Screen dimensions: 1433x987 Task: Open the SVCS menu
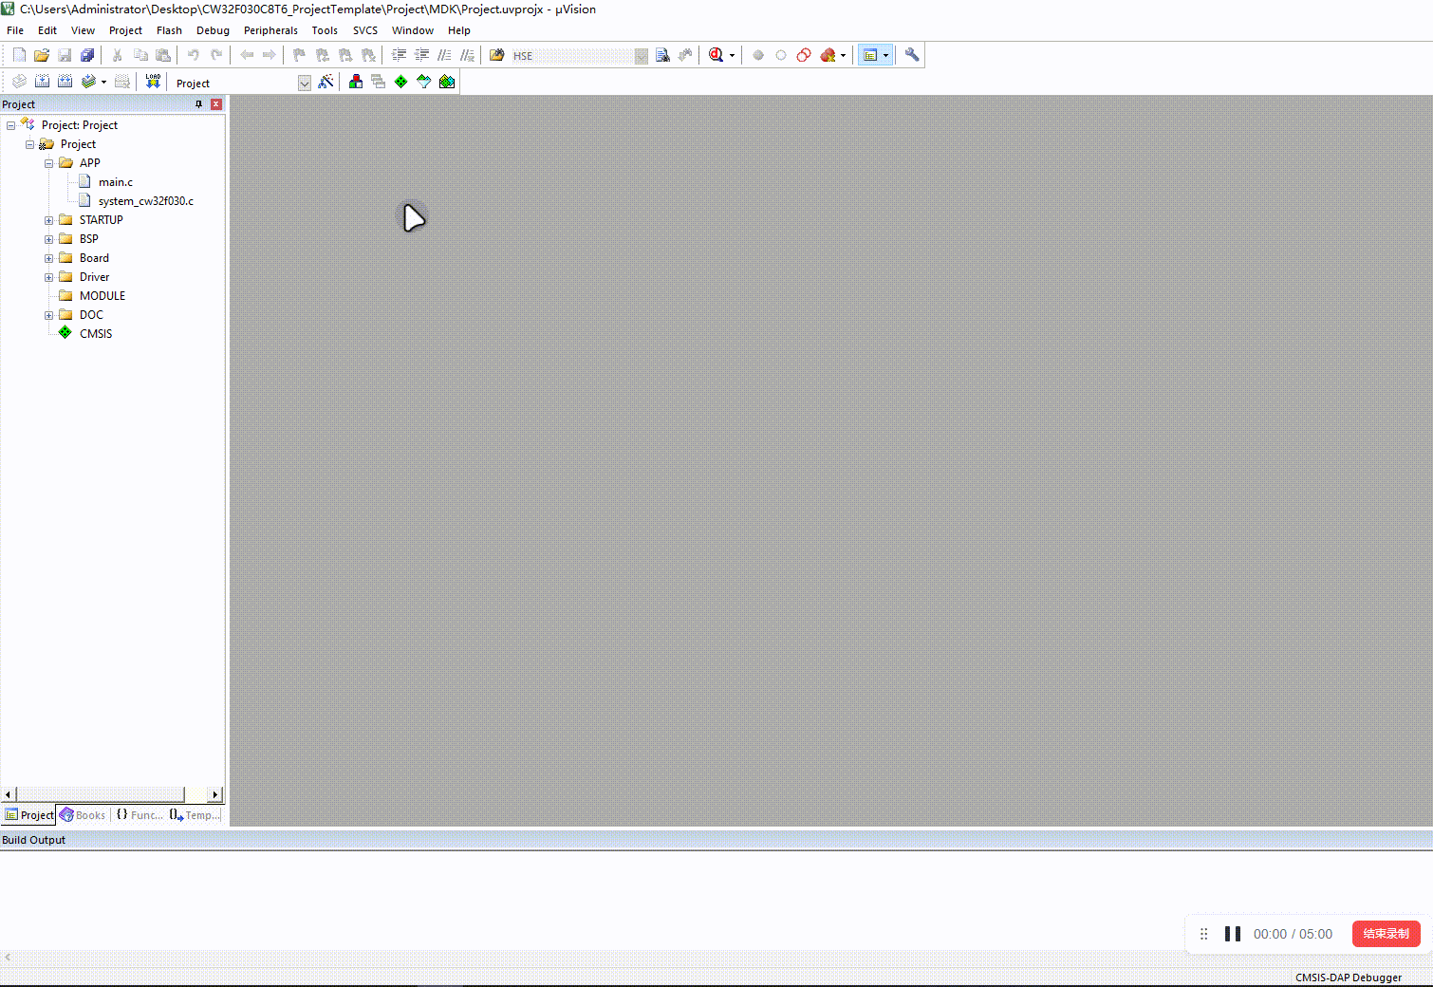pyautogui.click(x=365, y=30)
